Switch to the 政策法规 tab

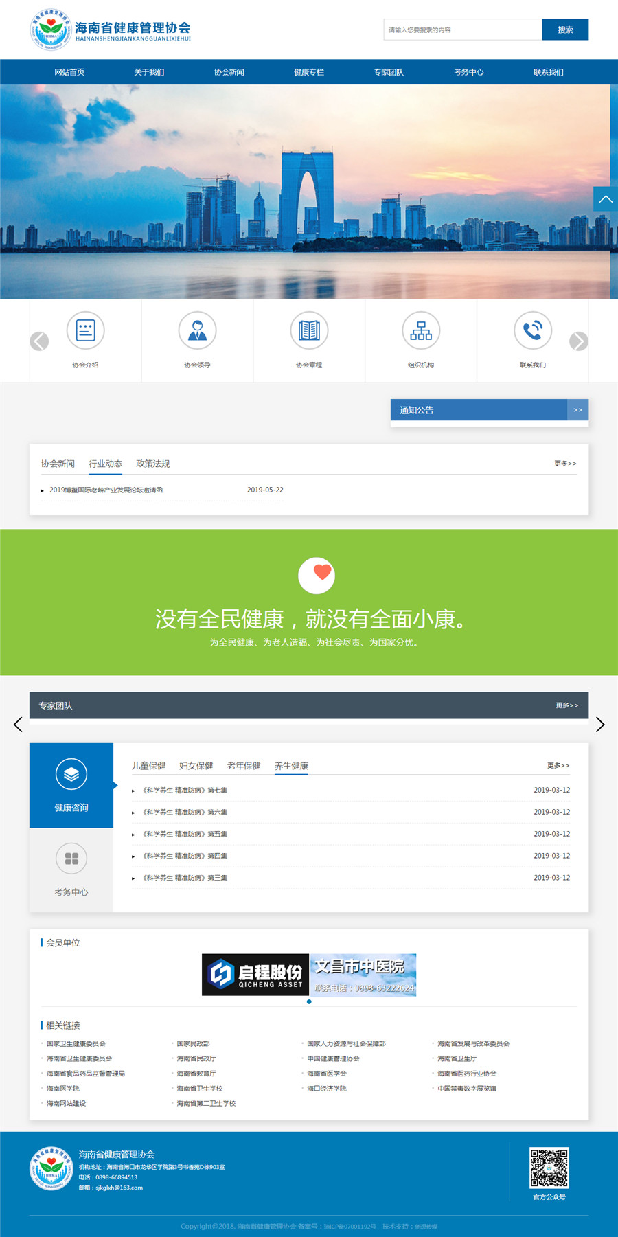[x=152, y=464]
